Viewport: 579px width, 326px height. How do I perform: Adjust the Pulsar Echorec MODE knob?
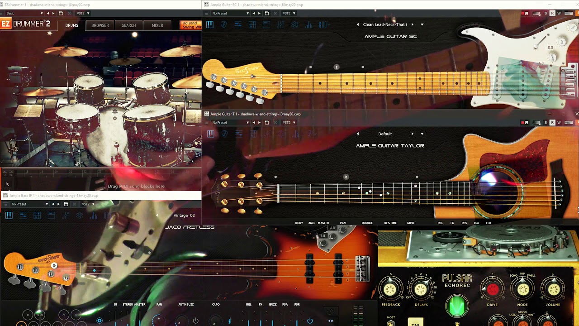[522, 289]
